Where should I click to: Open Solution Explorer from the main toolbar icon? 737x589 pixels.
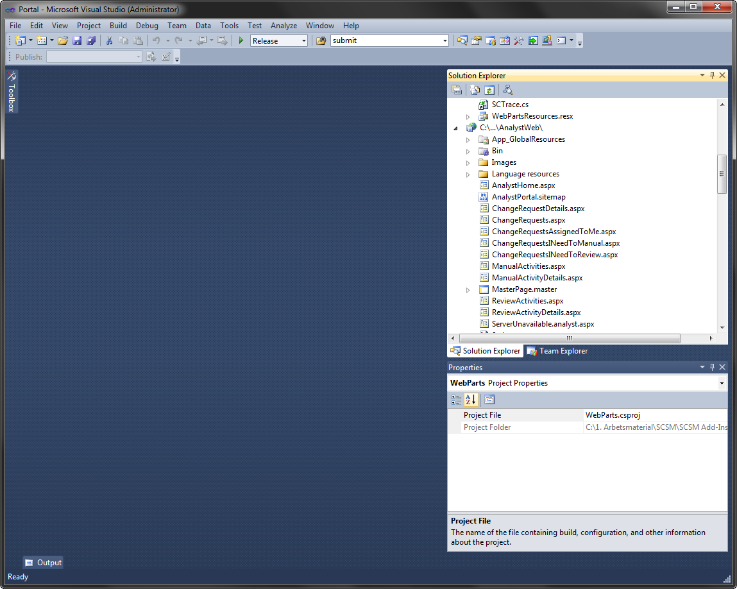462,41
